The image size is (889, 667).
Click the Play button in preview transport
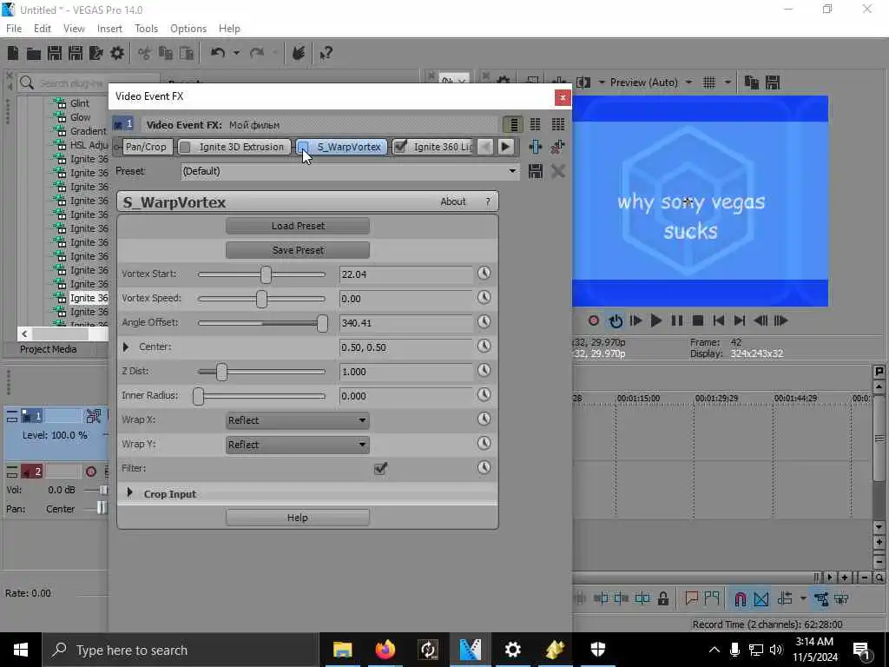656,321
